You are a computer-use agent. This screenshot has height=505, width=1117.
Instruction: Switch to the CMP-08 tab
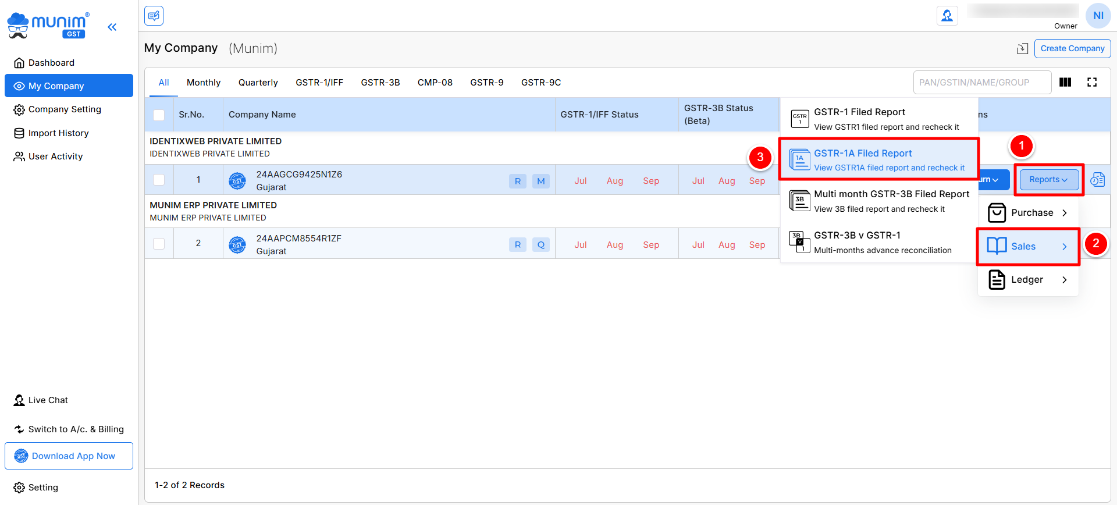pos(435,83)
